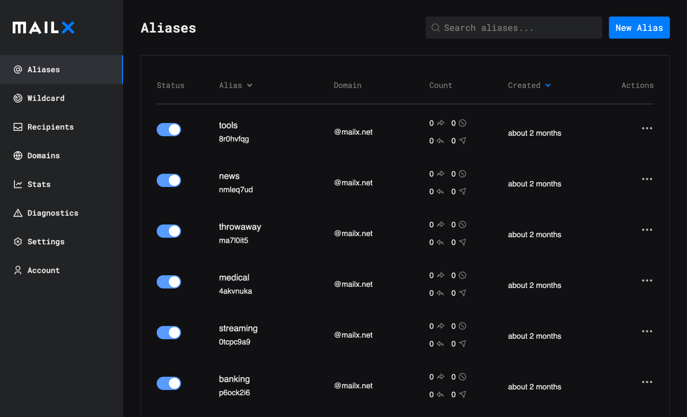Viewport: 687px width, 417px height.
Task: Select the throwaway alias name
Action: pos(240,227)
